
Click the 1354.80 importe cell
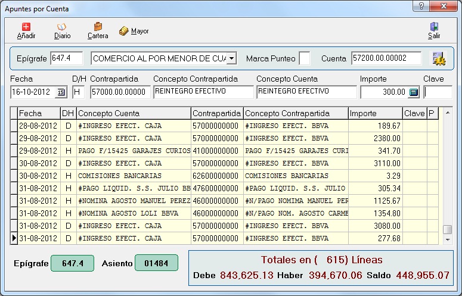pyautogui.click(x=376, y=213)
